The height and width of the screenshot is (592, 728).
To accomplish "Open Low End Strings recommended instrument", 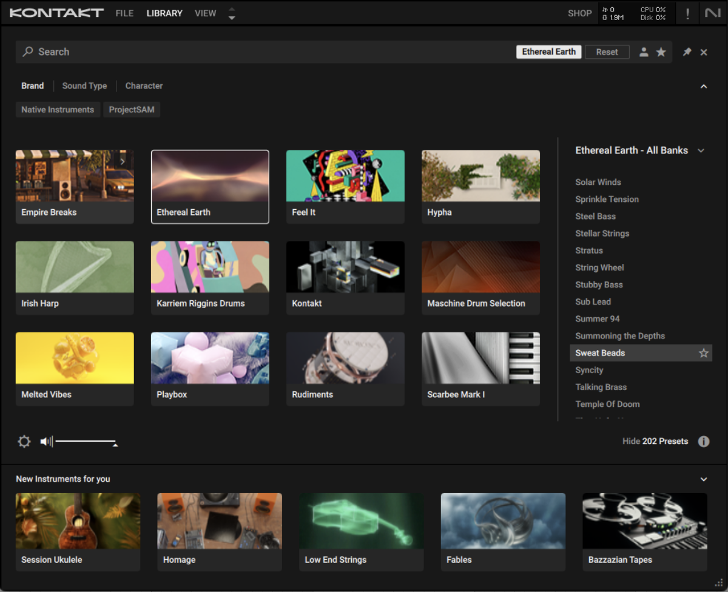I will coord(362,532).
